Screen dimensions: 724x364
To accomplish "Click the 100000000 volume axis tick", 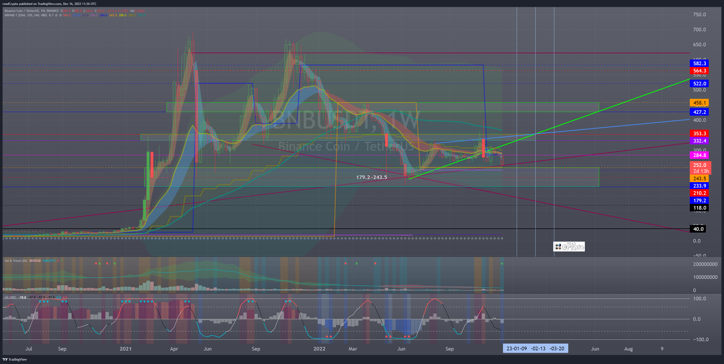I will coord(705,277).
